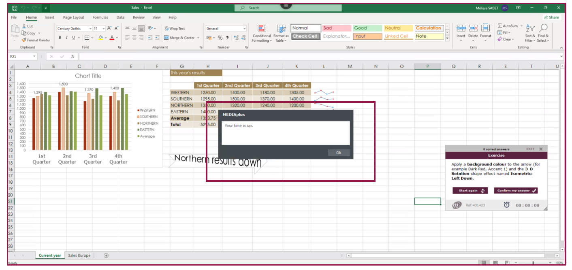
Task: Open Conditional Formatting menu
Action: coord(262,34)
